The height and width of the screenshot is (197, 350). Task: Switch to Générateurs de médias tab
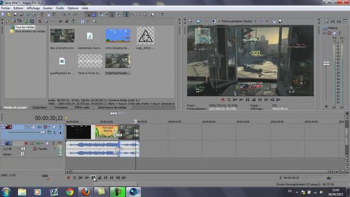pyautogui.click(x=112, y=108)
